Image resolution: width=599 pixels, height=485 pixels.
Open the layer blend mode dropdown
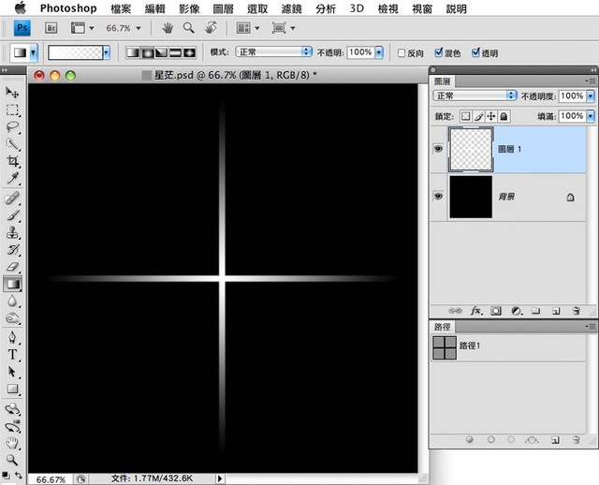[x=475, y=96]
